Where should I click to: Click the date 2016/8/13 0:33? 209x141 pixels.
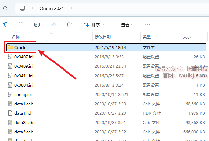(109, 57)
